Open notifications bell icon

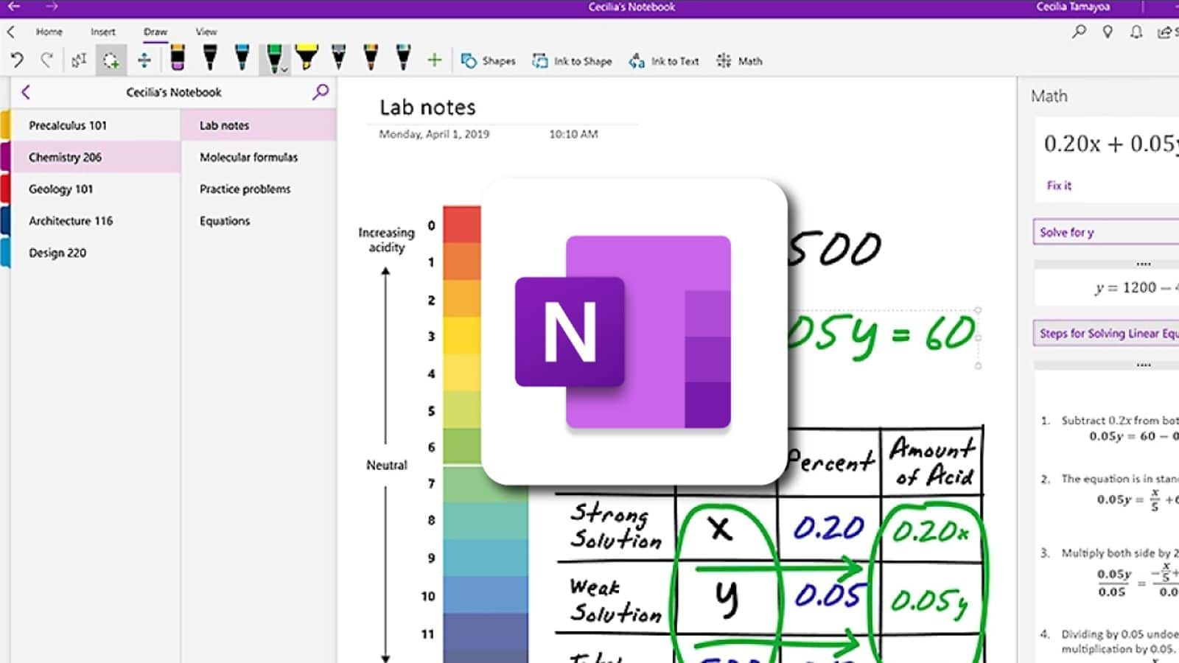tap(1136, 32)
